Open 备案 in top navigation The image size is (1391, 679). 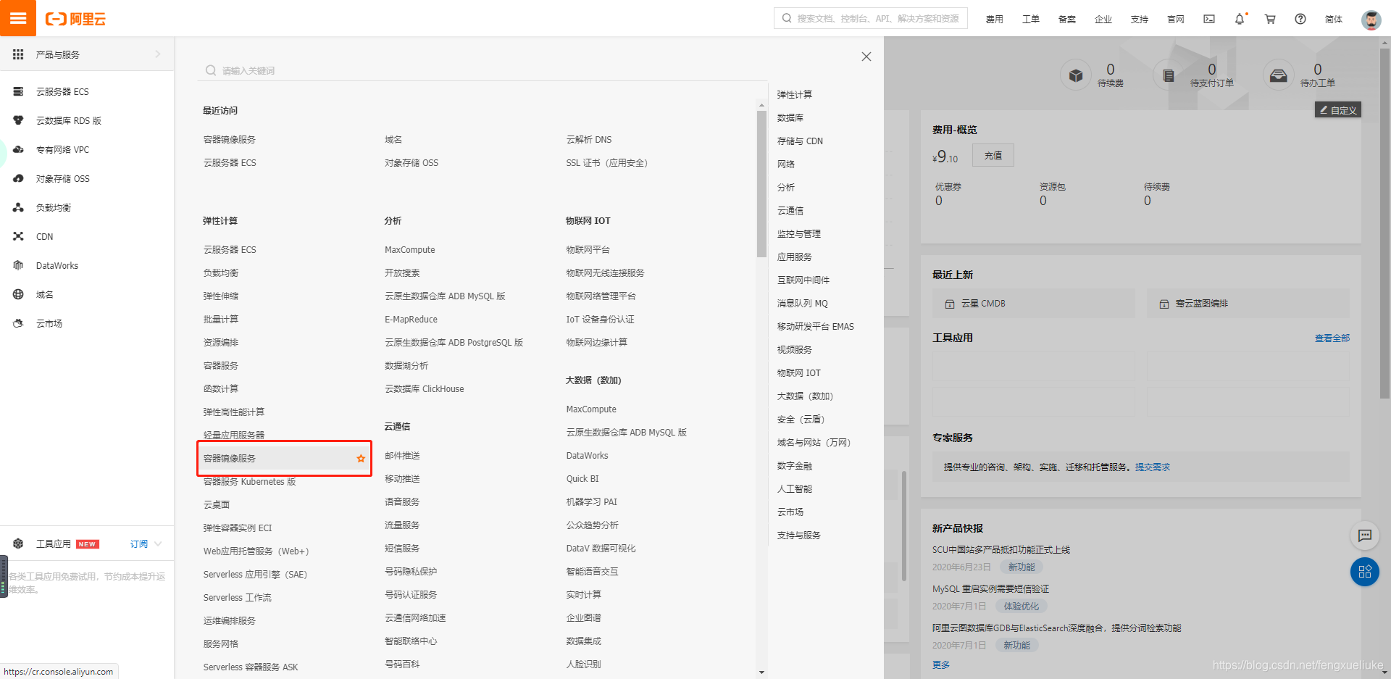[1067, 19]
